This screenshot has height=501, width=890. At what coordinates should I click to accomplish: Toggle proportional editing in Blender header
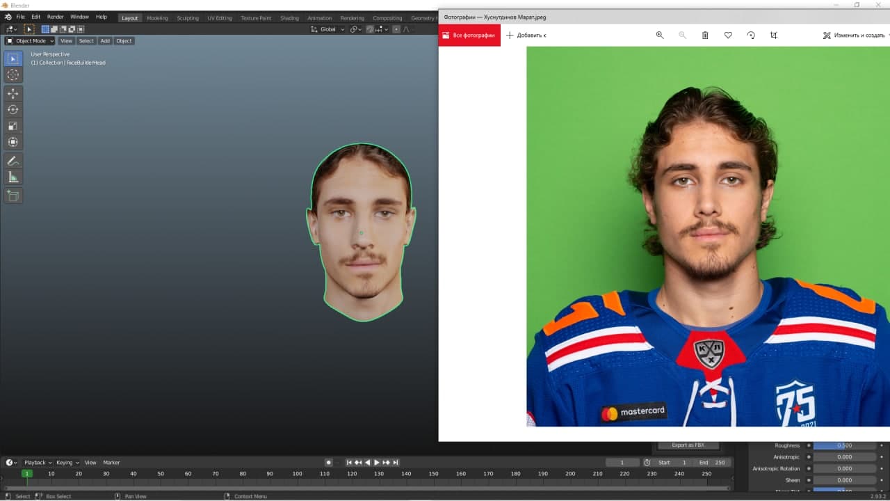[x=396, y=29]
